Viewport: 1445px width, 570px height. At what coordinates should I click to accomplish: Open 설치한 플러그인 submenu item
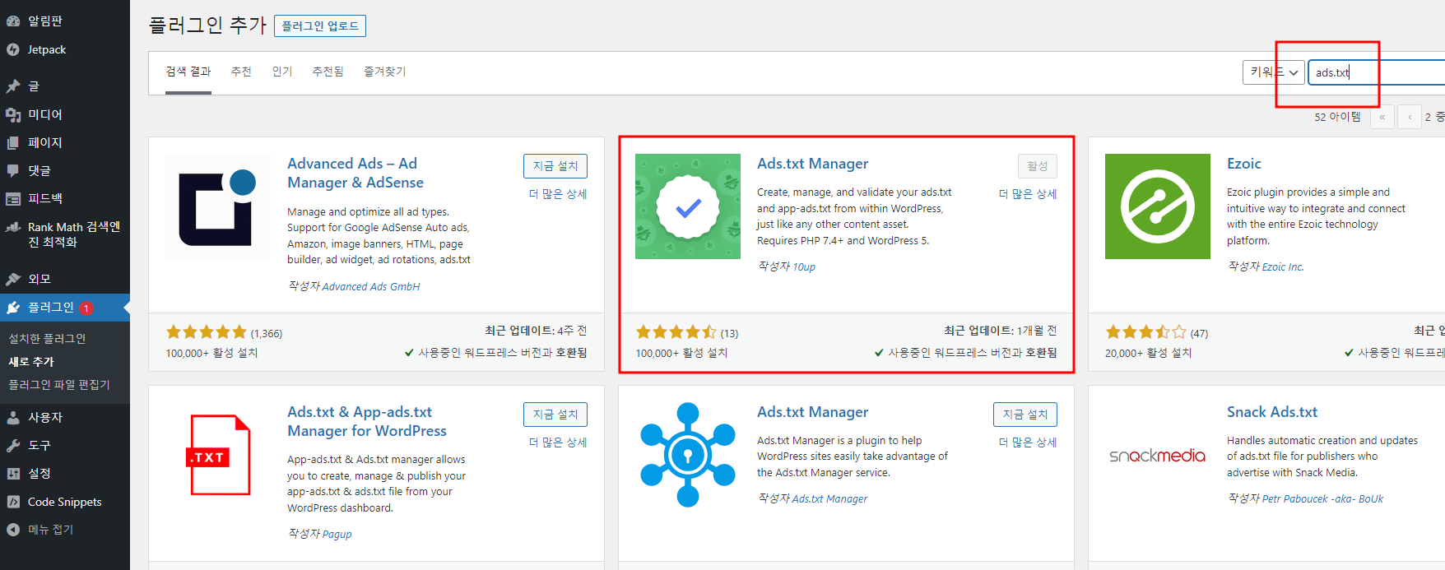(47, 339)
